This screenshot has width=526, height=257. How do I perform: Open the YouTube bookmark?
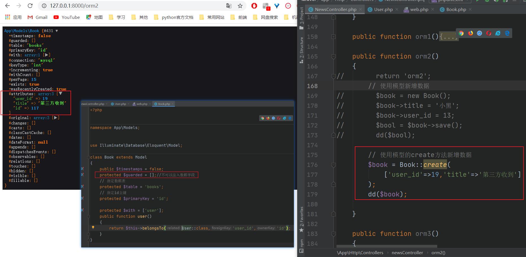[x=67, y=17]
